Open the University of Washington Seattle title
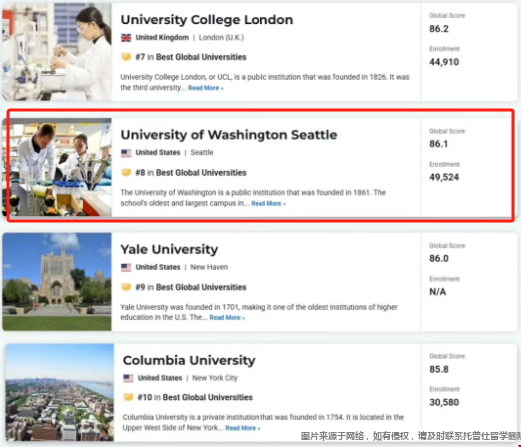521x447 pixels. coord(229,135)
